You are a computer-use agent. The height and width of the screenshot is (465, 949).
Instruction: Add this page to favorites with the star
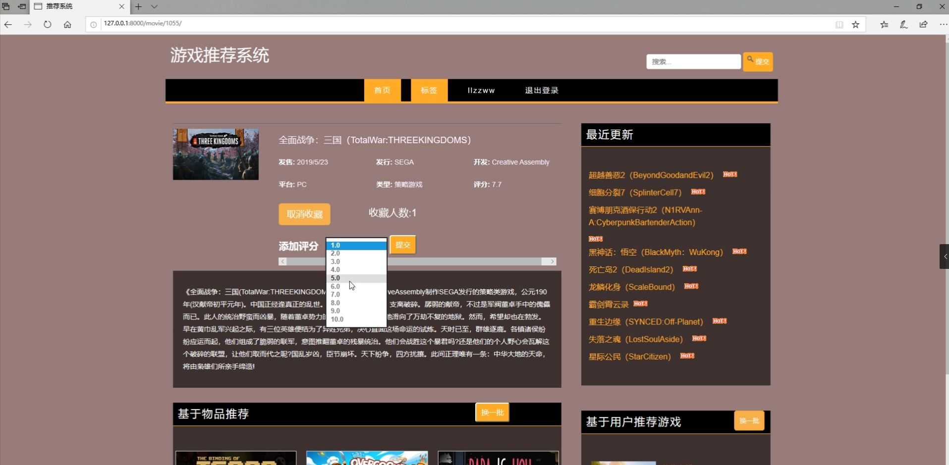[856, 24]
